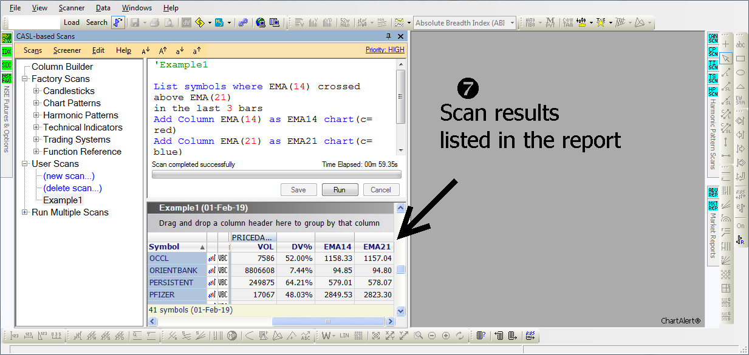Select the abc text annotation tool
Viewport: 749px width, 355px height.
click(740, 44)
